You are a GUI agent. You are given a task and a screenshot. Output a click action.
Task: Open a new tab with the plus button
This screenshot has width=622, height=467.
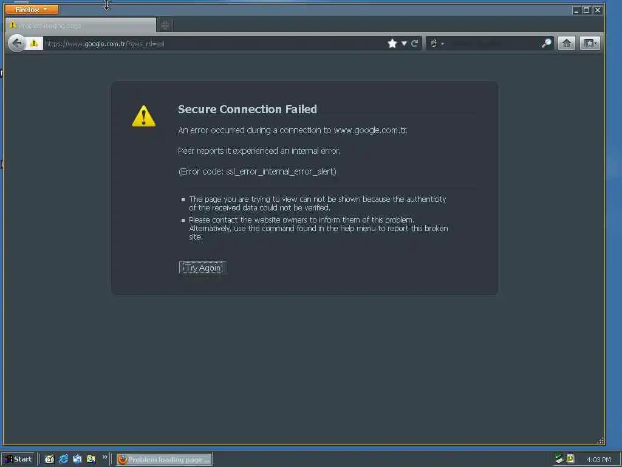point(165,26)
